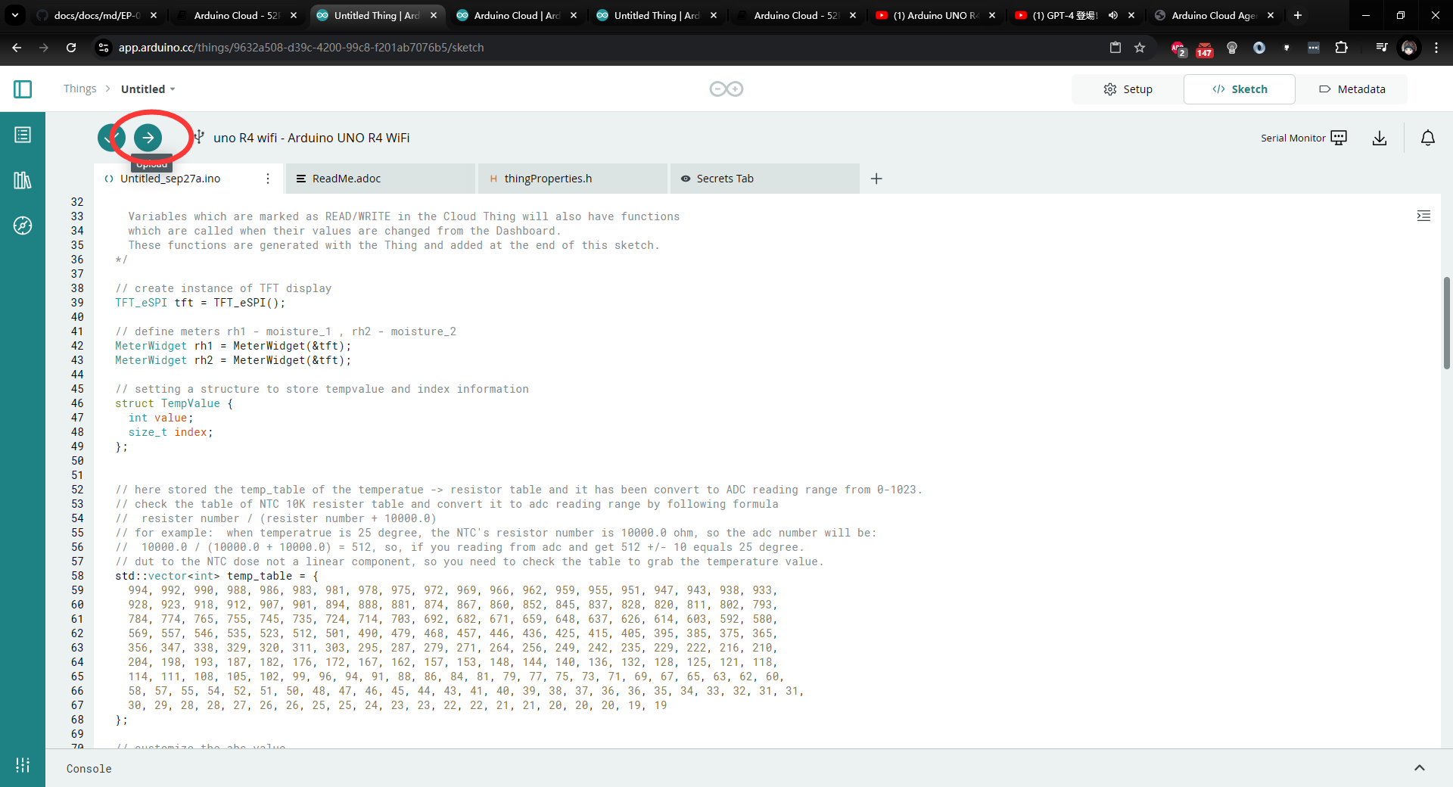Toggle the left sidebar panel
The height and width of the screenshot is (787, 1453).
click(23, 89)
